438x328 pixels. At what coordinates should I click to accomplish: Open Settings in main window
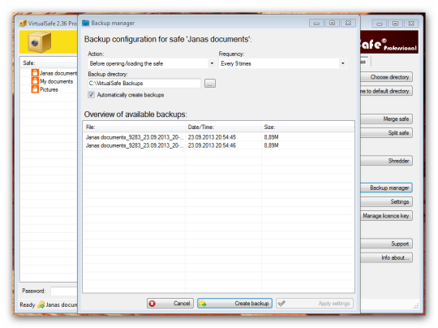tap(387, 201)
